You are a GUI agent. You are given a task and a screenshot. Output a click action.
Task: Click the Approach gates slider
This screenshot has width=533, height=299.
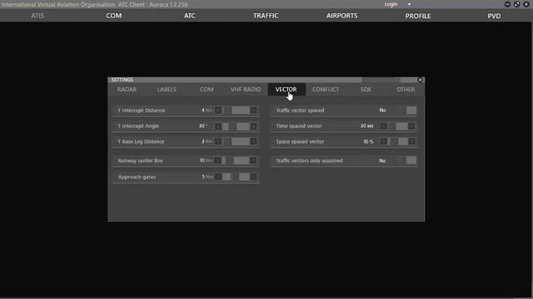pos(236,177)
